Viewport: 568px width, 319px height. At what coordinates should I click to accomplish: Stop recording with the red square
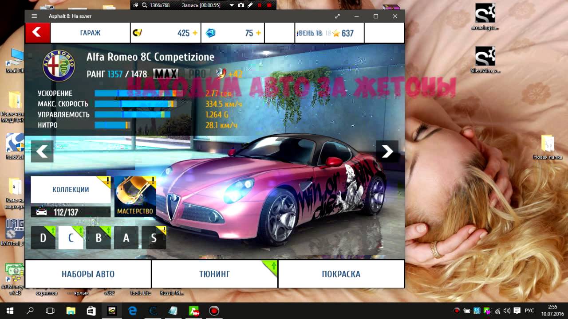coord(269,5)
